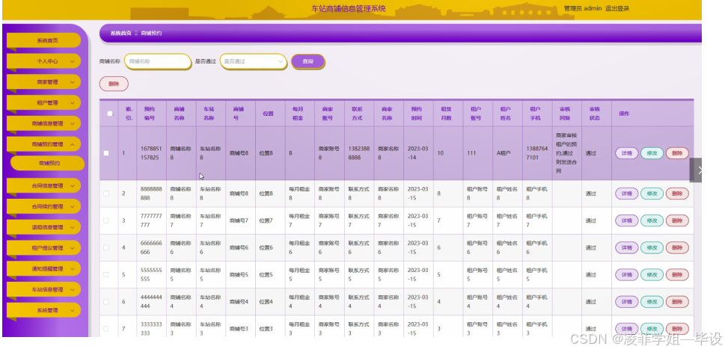Click 修改 for row 7777777777
725x352 pixels.
tap(652, 220)
